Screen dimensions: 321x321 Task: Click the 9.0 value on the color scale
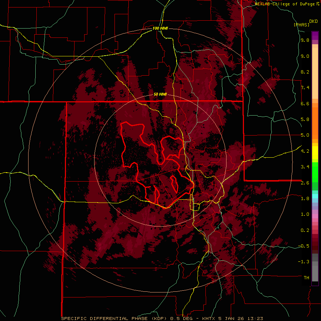(305, 56)
